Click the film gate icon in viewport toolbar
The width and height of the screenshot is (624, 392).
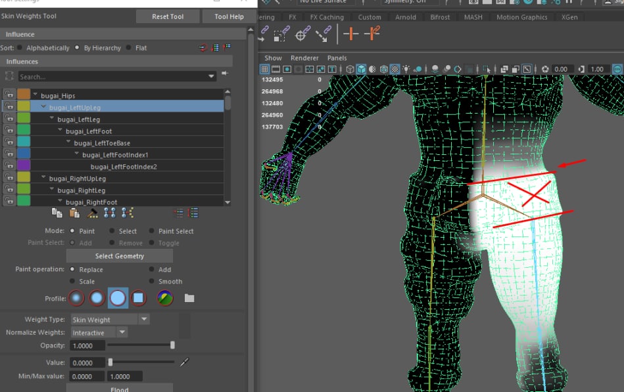[276, 69]
